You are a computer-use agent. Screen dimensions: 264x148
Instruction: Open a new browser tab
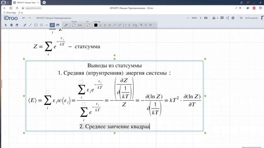pyautogui.click(x=44, y=2)
